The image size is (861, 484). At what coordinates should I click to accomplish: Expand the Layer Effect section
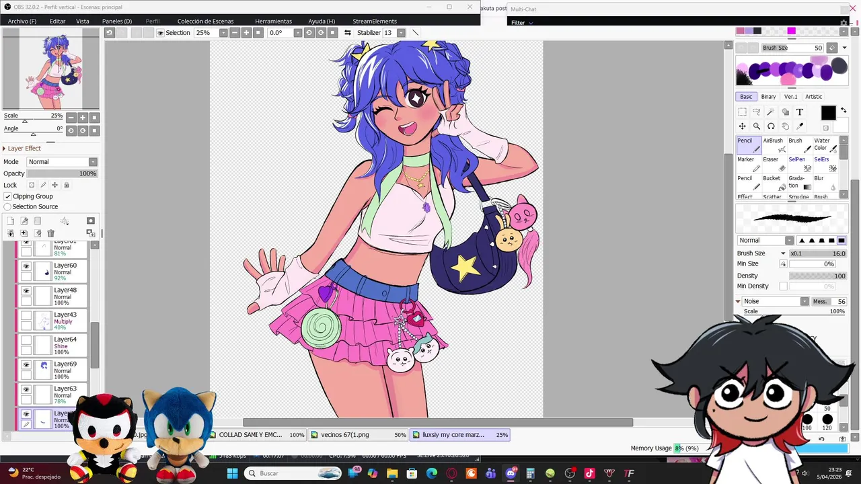[x=4, y=149]
